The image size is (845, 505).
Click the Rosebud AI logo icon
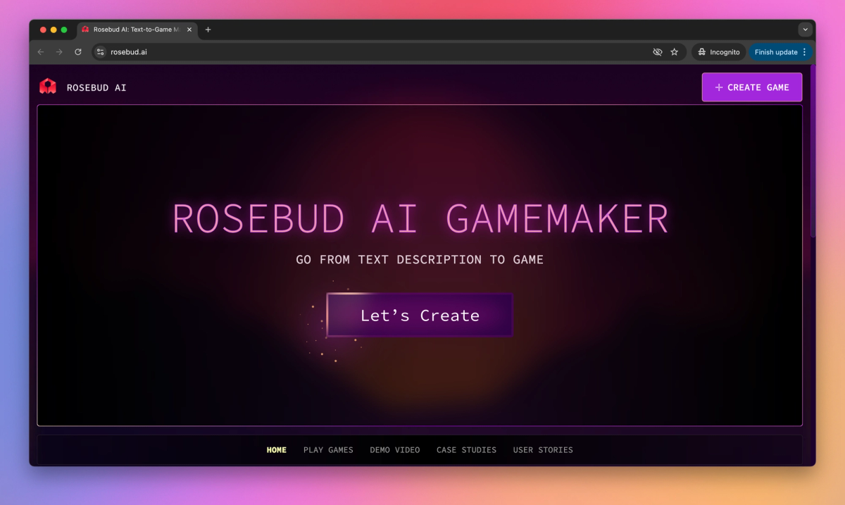pyautogui.click(x=47, y=87)
